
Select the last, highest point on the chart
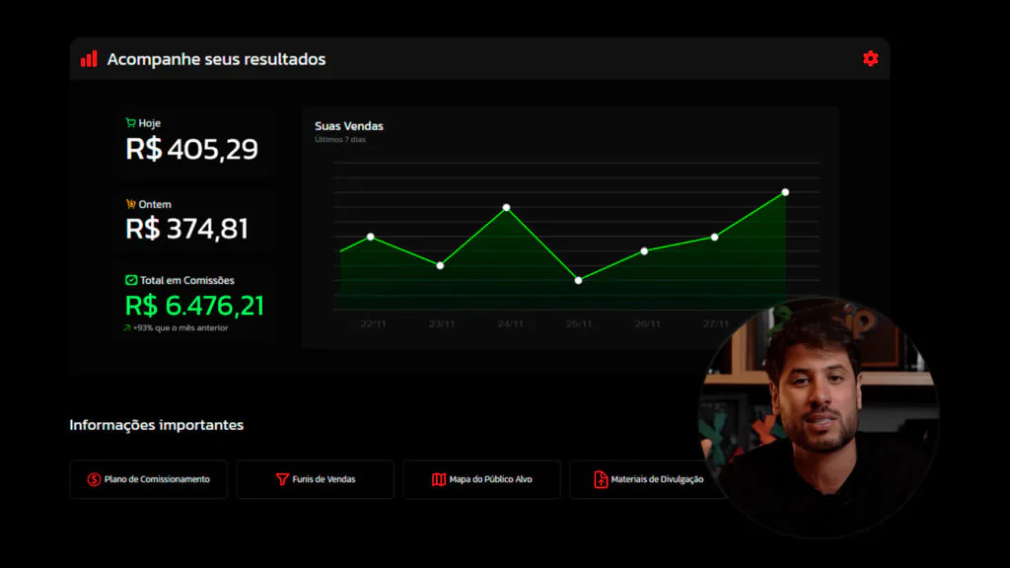[x=785, y=192]
